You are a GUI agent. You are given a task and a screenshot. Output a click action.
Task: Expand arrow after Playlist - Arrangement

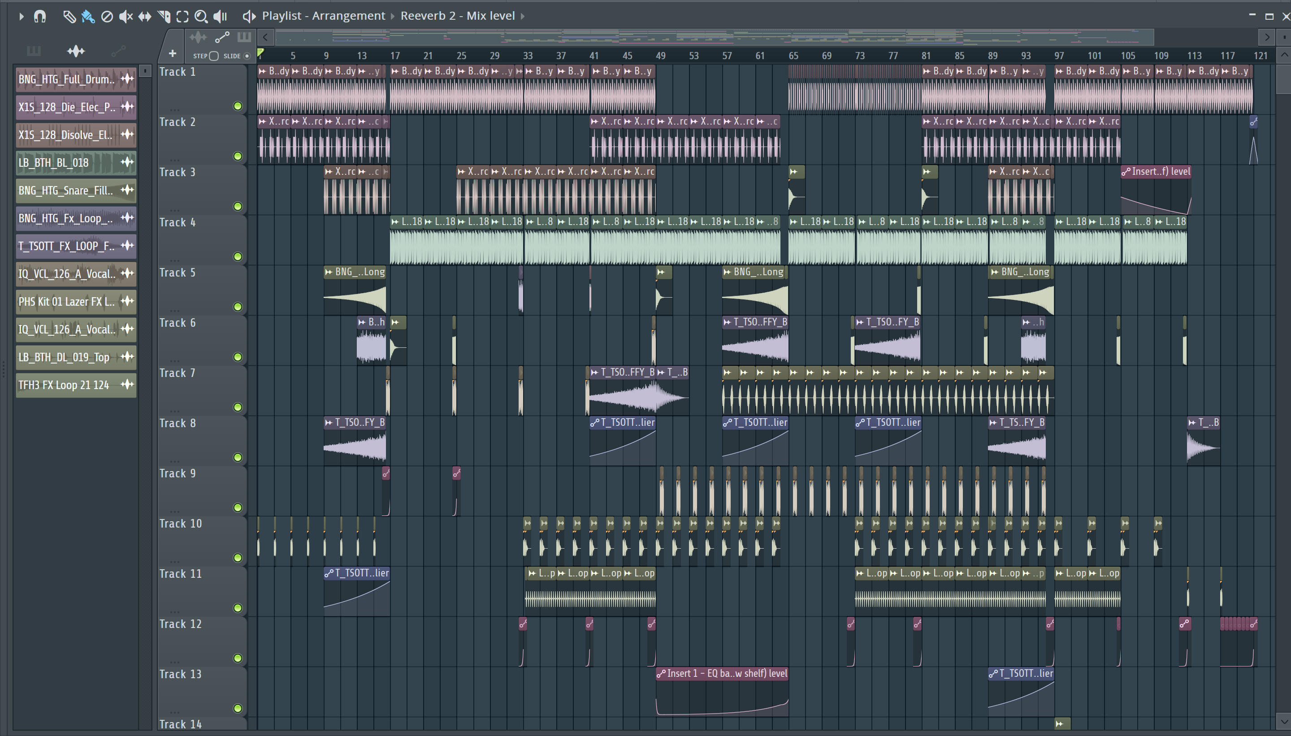point(393,16)
